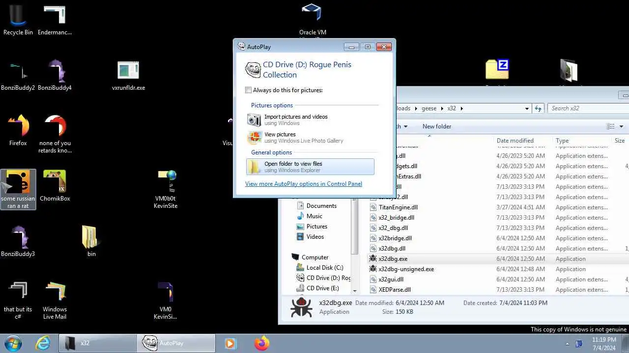Click the trollface icon in the AutoPlay header

coord(253,70)
